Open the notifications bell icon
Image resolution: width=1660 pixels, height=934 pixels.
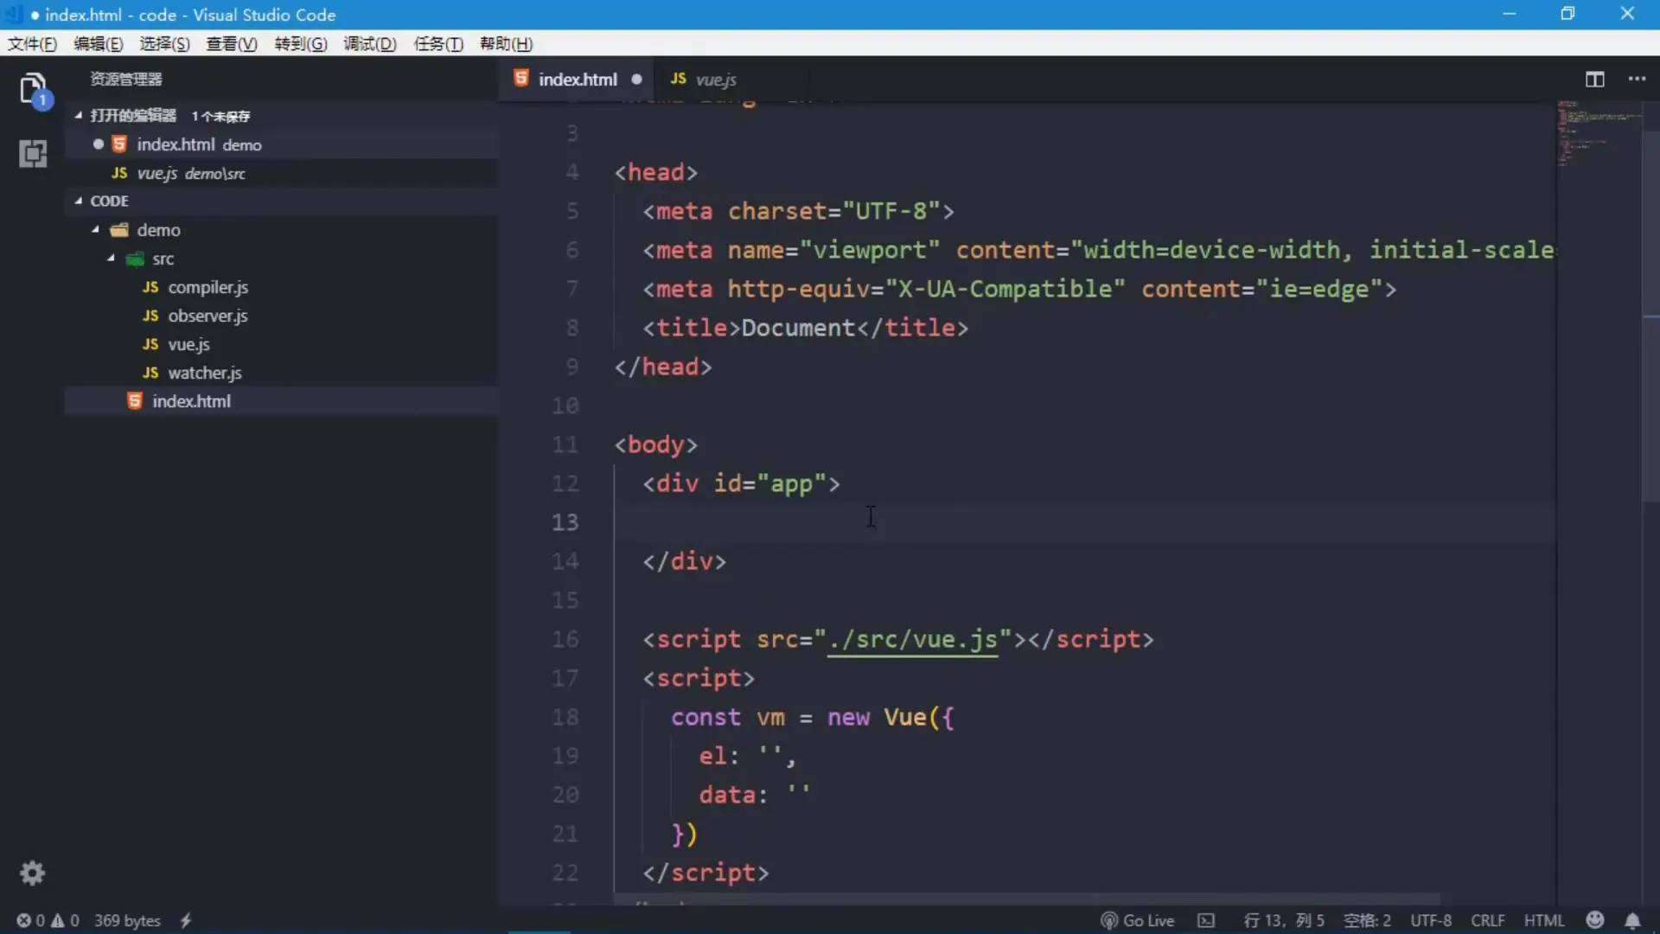(x=1632, y=920)
